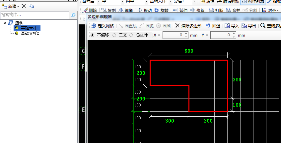Increase the X value with up stepper
The height and width of the screenshot is (143, 281).
(x=186, y=33)
